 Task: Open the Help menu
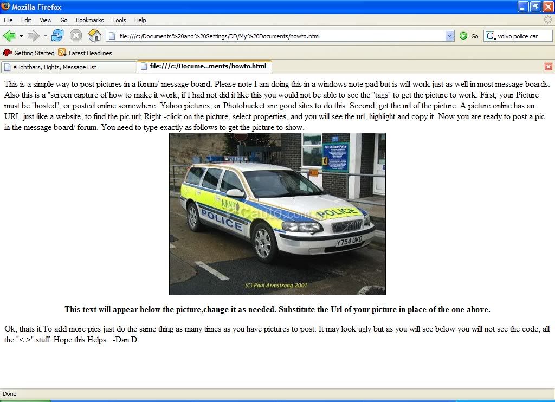coord(140,20)
